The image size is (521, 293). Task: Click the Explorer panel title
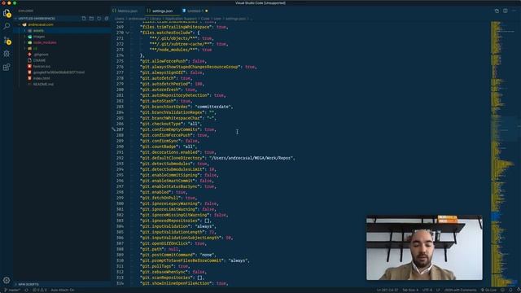(x=25, y=11)
